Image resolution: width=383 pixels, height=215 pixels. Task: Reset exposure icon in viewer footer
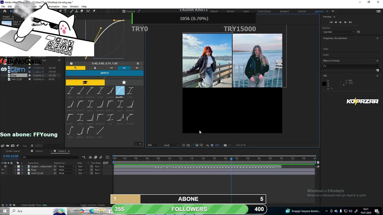point(212,145)
